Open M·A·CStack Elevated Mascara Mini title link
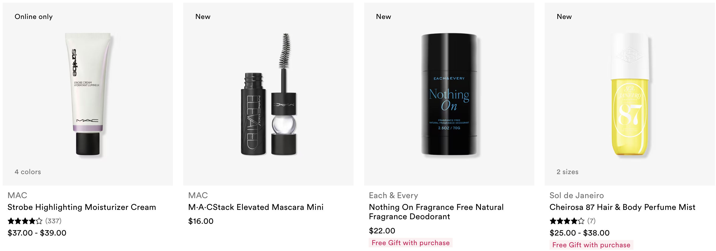The width and height of the screenshot is (716, 251). [x=256, y=207]
